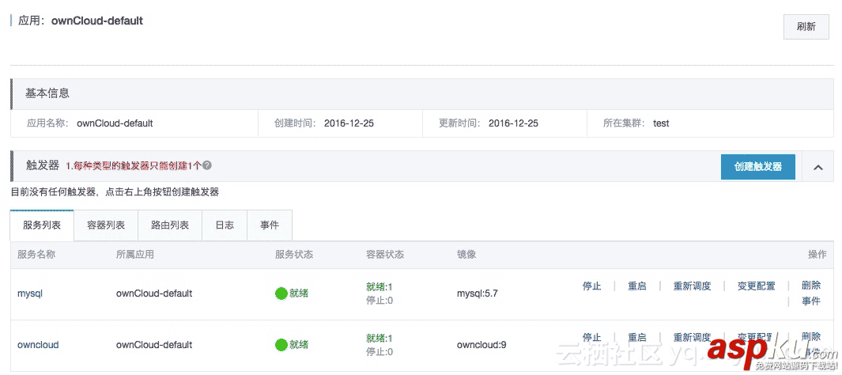Open the mysql service link
The image size is (842, 375).
(x=30, y=294)
